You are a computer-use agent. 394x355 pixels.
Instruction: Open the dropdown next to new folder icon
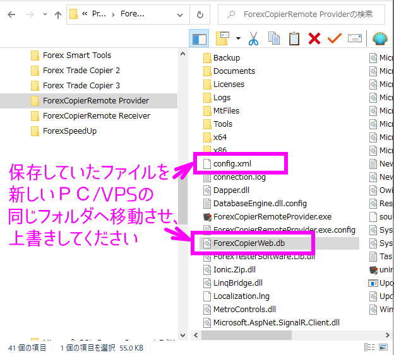[x=238, y=38]
